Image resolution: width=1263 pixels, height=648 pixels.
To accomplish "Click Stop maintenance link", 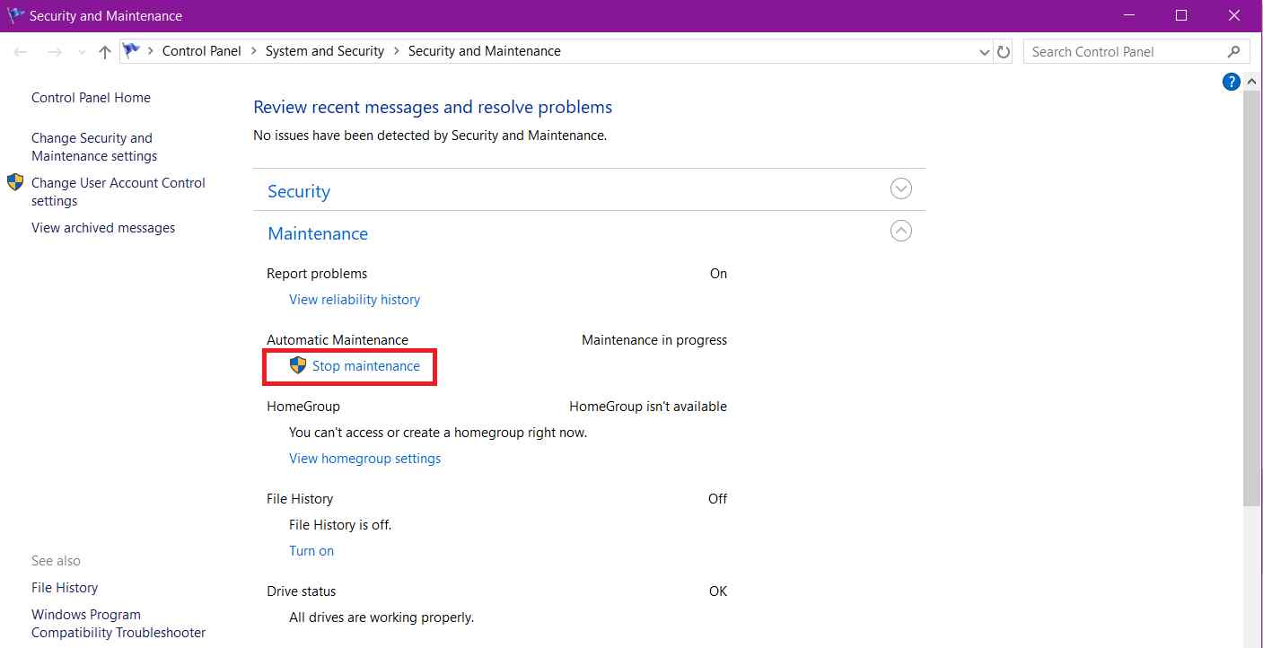I will coord(365,366).
